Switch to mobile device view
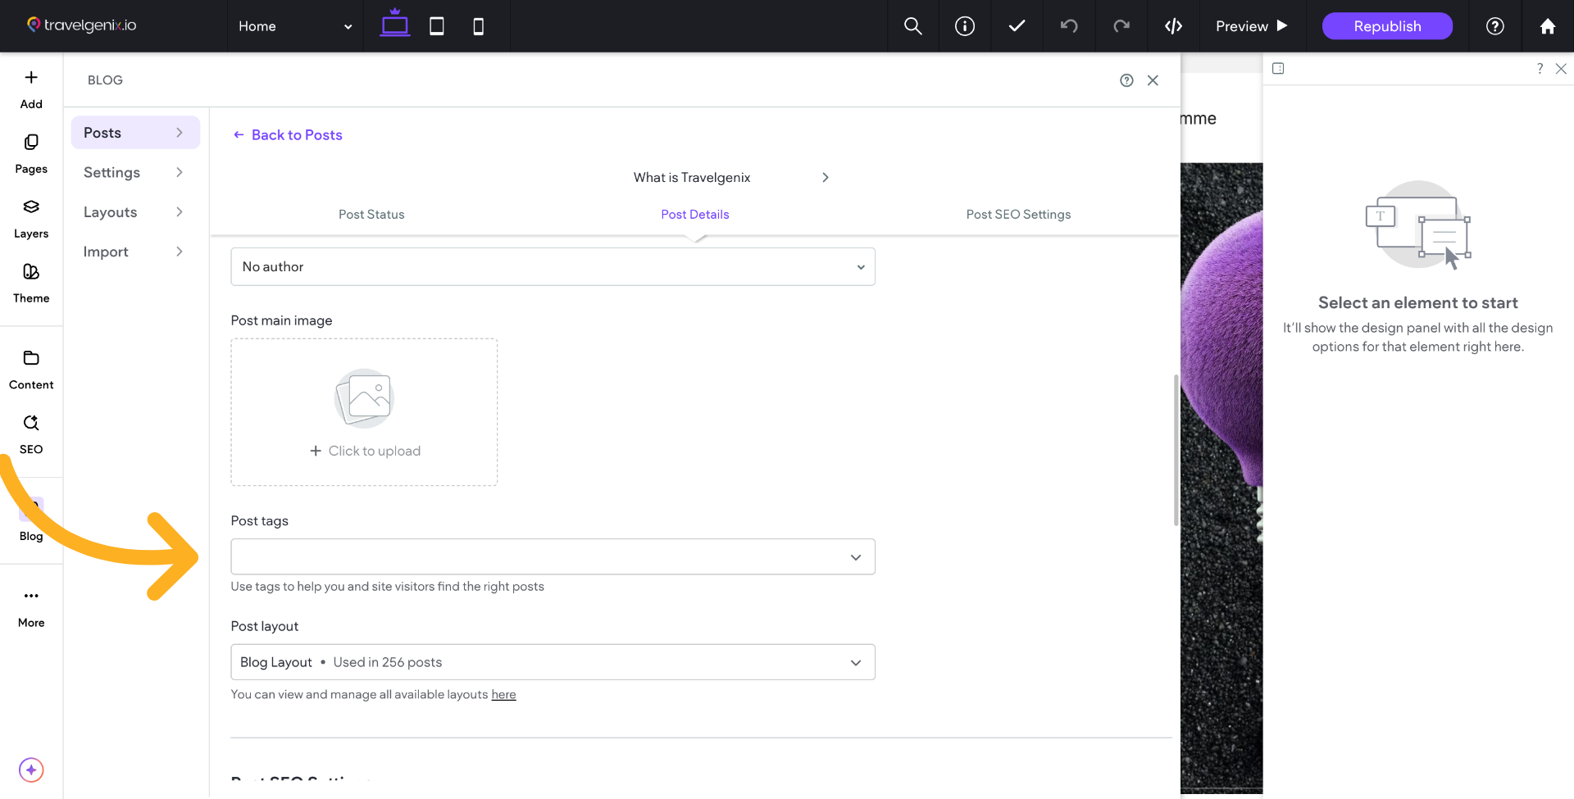Image resolution: width=1574 pixels, height=799 pixels. tap(479, 26)
